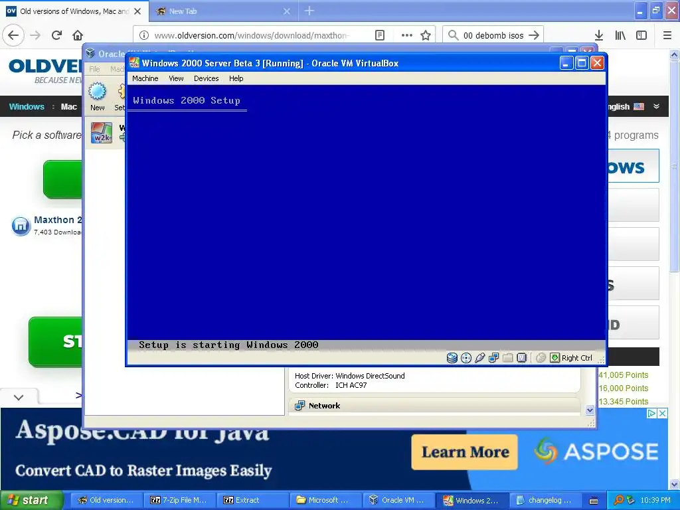Close the Old versions of Windows tab
The width and height of the screenshot is (680, 510).
click(137, 11)
